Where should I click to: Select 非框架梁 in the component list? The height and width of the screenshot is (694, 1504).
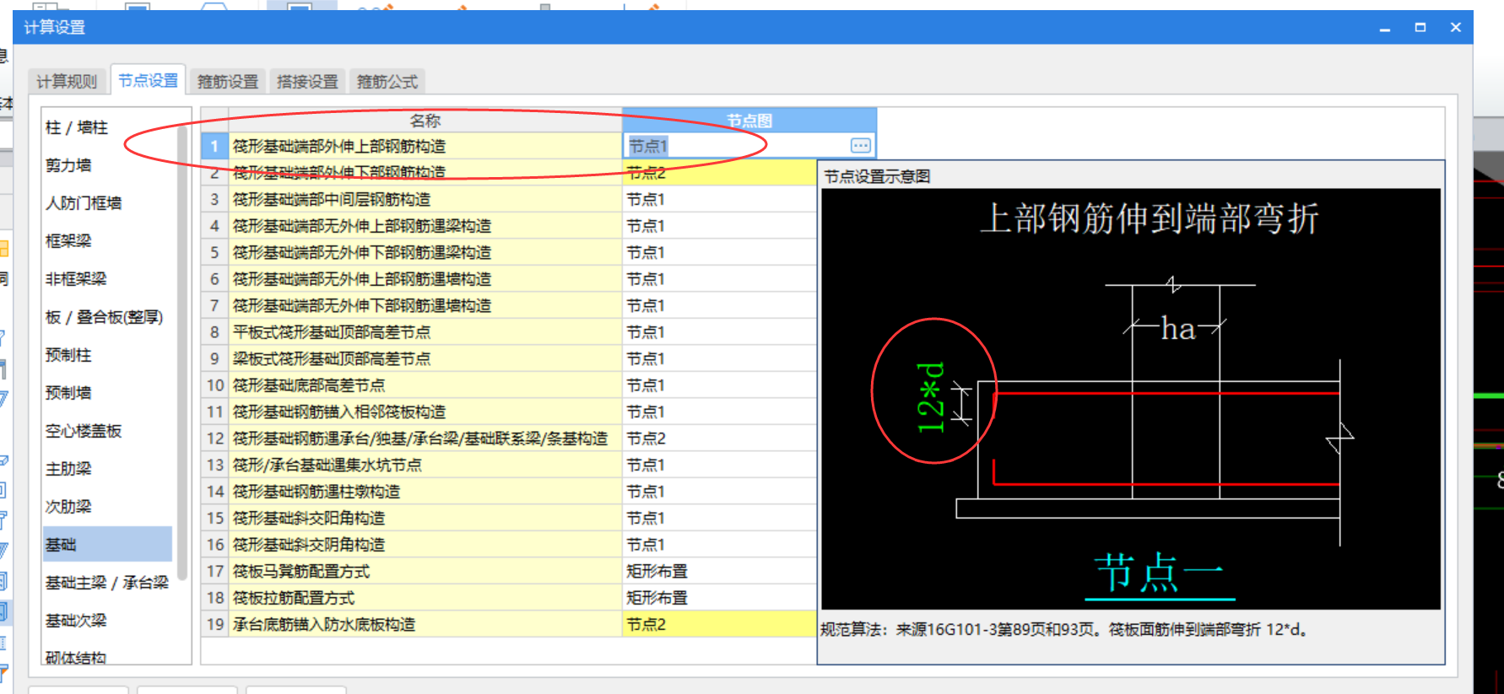point(76,279)
